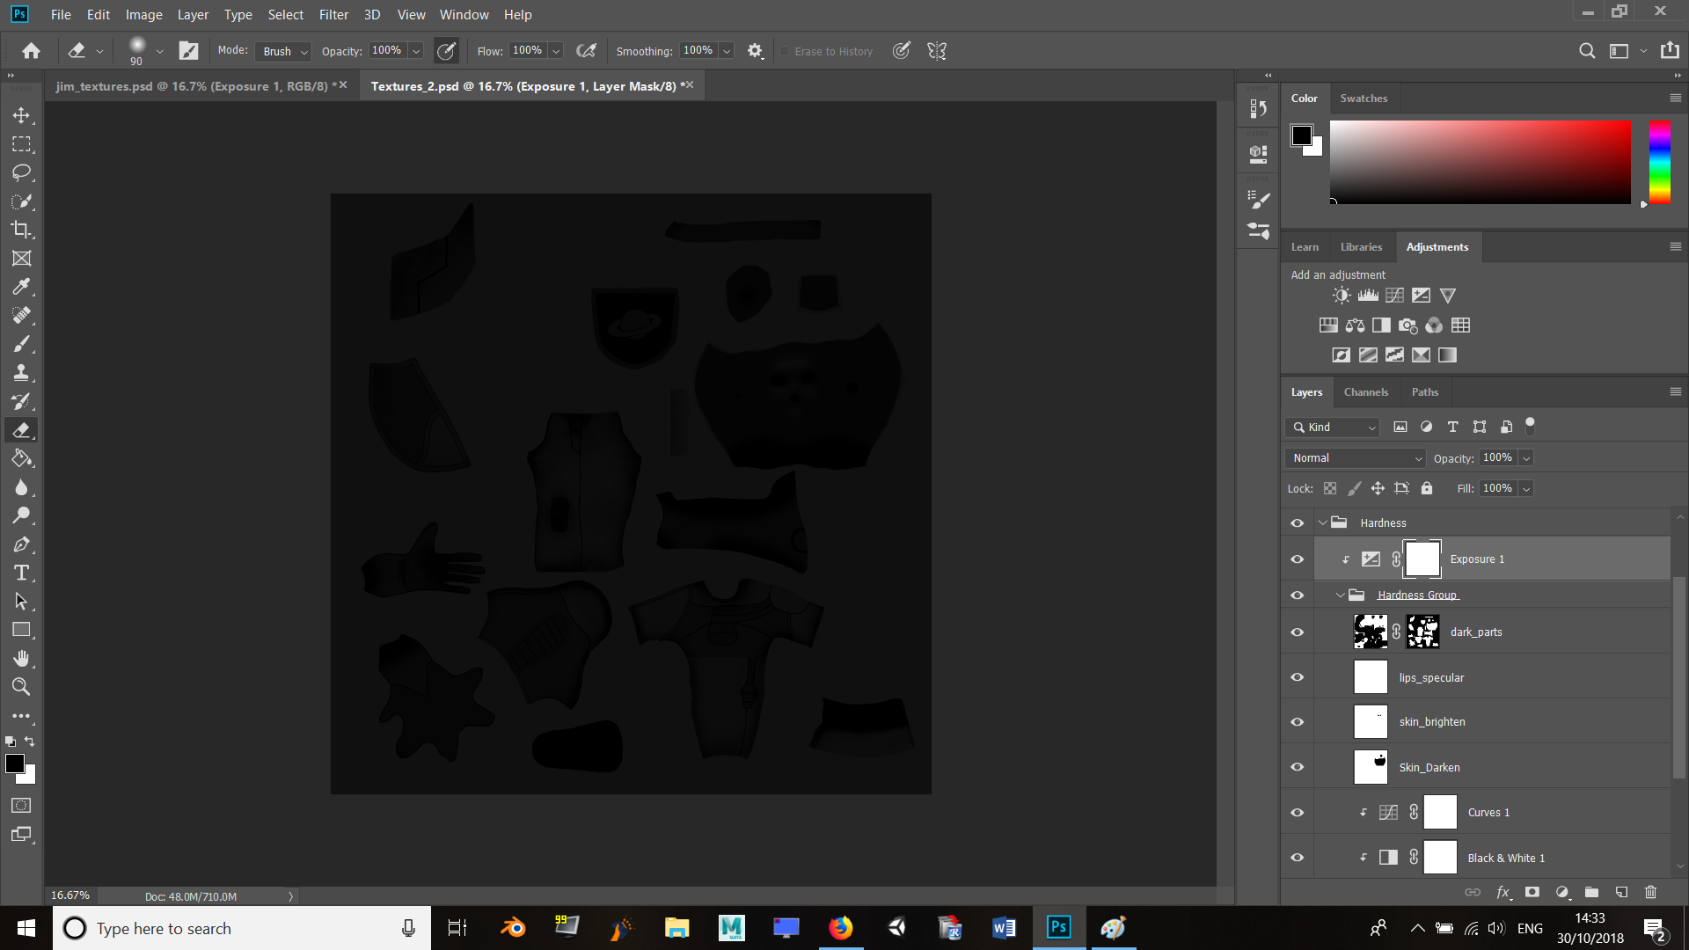Viewport: 1689px width, 950px height.
Task: Open the Filter menu
Action: pos(333,14)
